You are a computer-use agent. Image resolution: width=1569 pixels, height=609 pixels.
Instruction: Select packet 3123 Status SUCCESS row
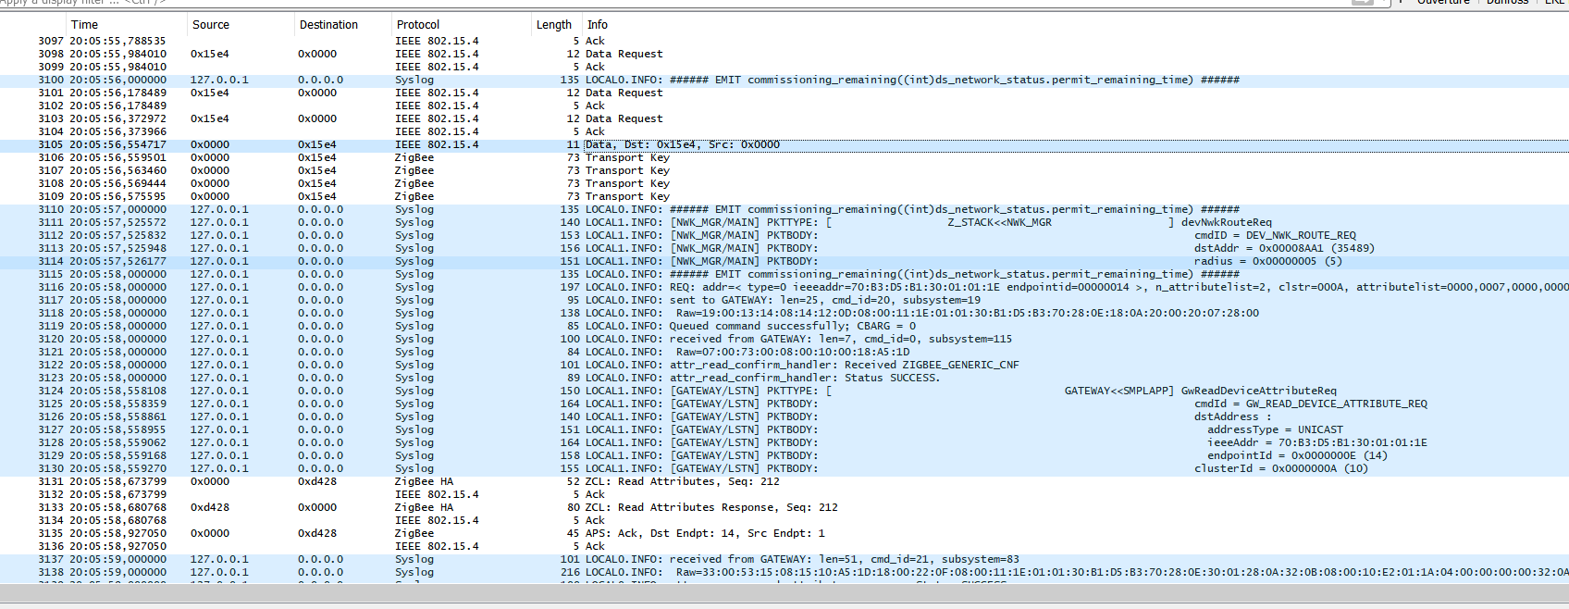point(784,378)
